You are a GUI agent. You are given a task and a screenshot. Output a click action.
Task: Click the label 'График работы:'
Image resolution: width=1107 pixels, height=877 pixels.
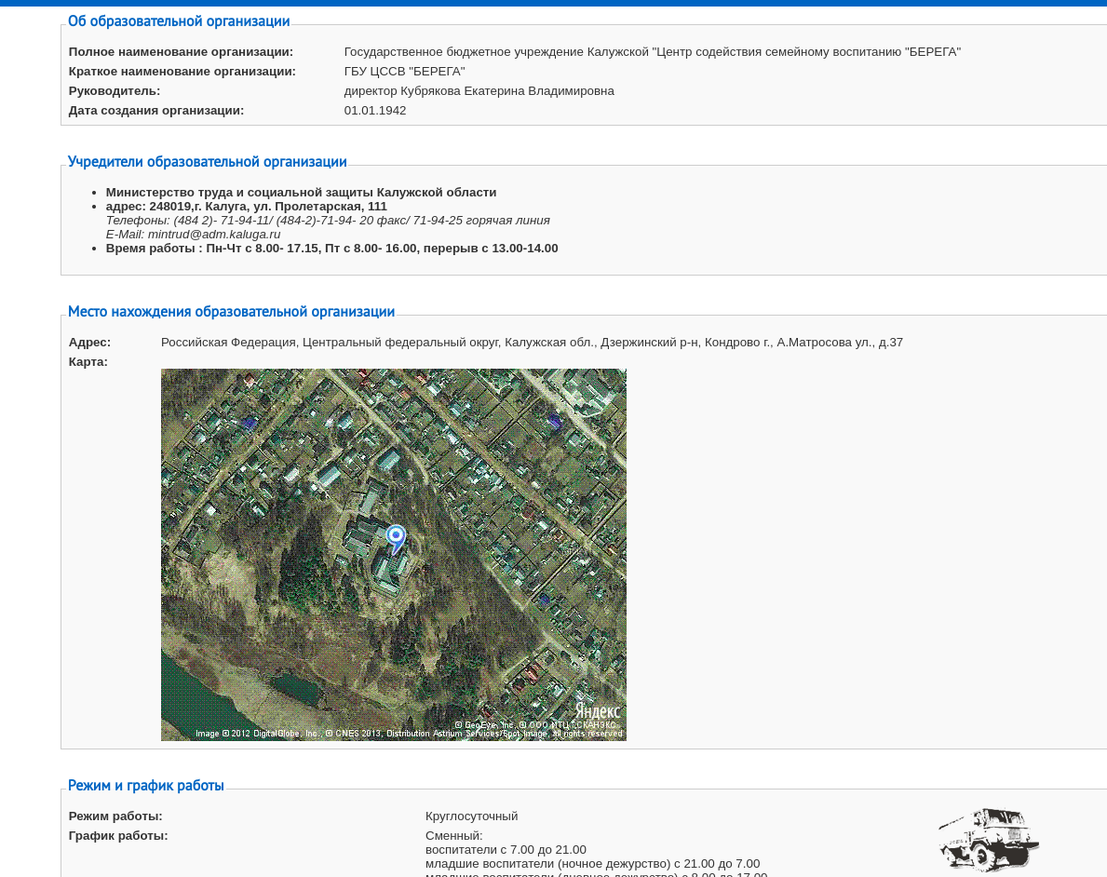point(118,836)
